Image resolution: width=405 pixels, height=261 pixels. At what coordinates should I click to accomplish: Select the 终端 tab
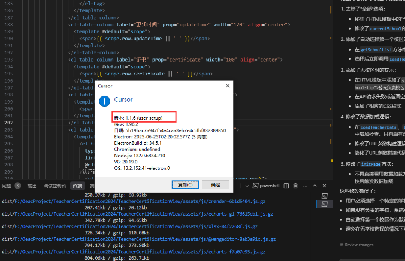[78, 186]
